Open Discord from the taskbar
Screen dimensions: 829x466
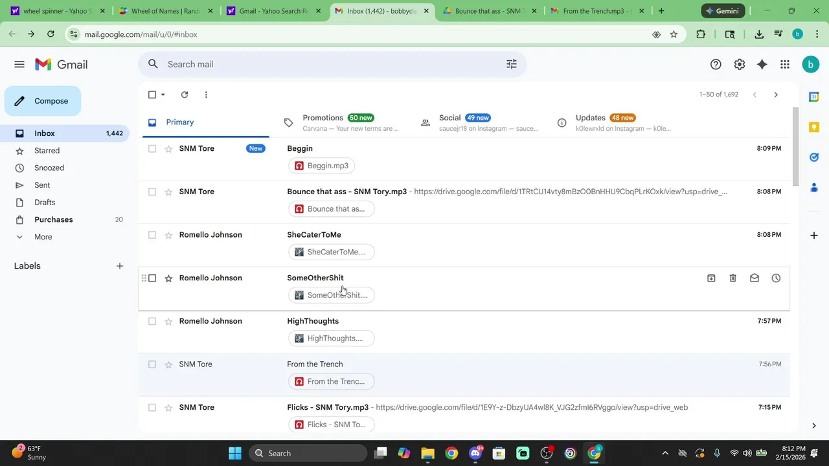click(x=475, y=453)
